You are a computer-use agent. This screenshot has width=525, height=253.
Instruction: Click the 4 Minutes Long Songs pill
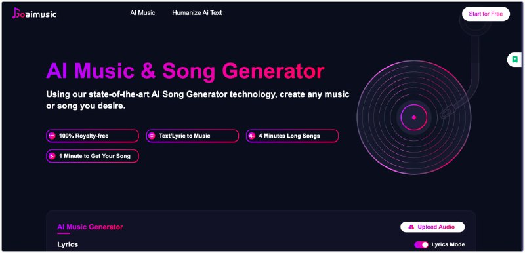(292, 136)
